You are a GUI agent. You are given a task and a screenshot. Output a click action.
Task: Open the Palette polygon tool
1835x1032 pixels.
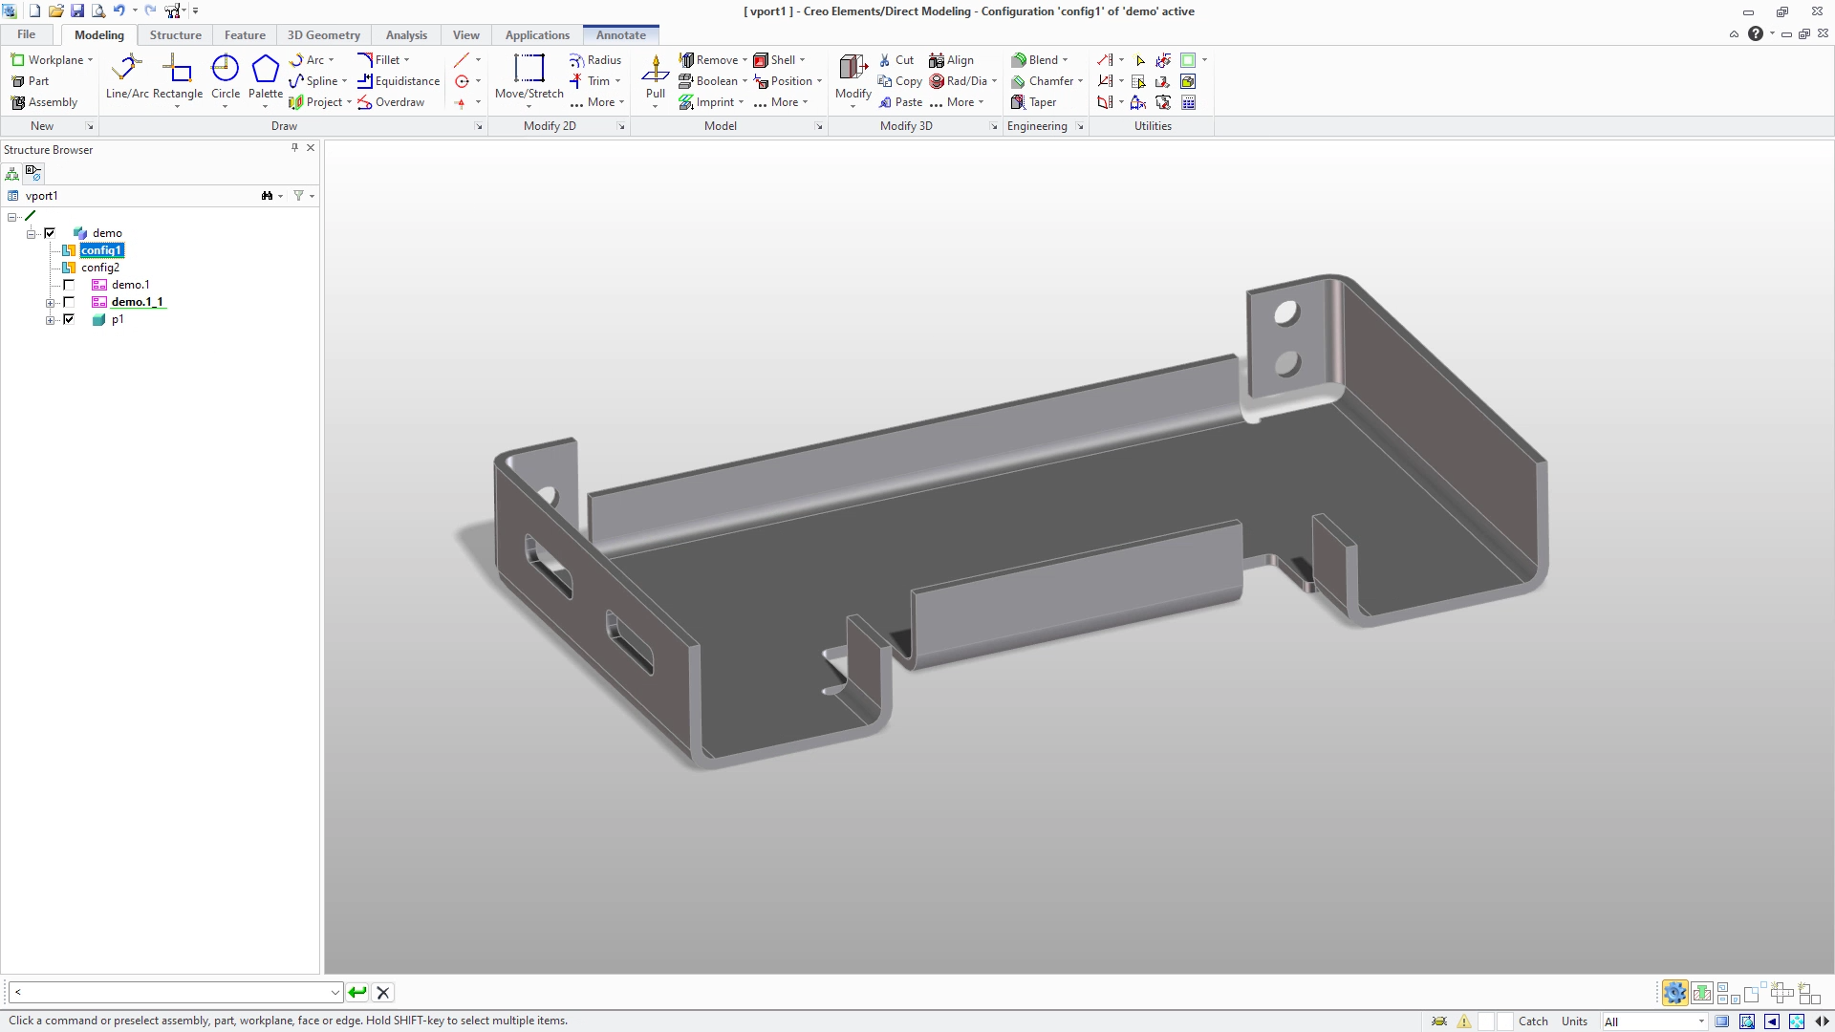(265, 76)
